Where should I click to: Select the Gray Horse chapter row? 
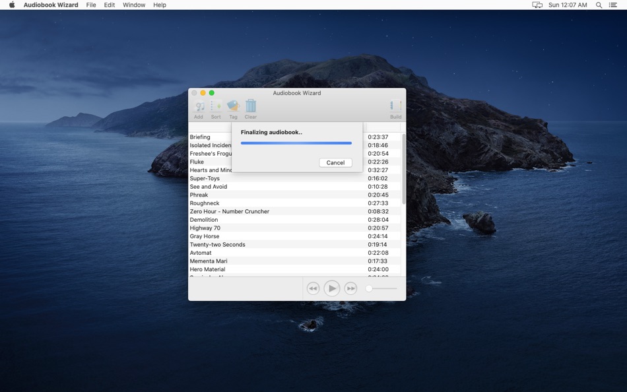(x=295, y=236)
